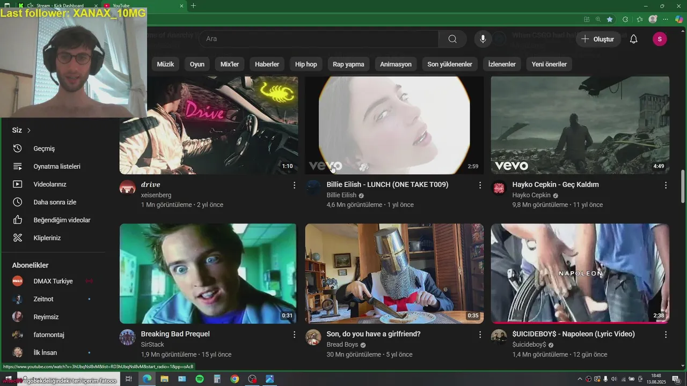Open Breaking Bad Prequel video title

pyautogui.click(x=176, y=334)
